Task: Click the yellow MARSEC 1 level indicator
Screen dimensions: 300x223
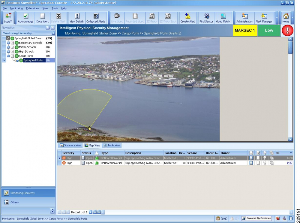Action: [x=245, y=31]
